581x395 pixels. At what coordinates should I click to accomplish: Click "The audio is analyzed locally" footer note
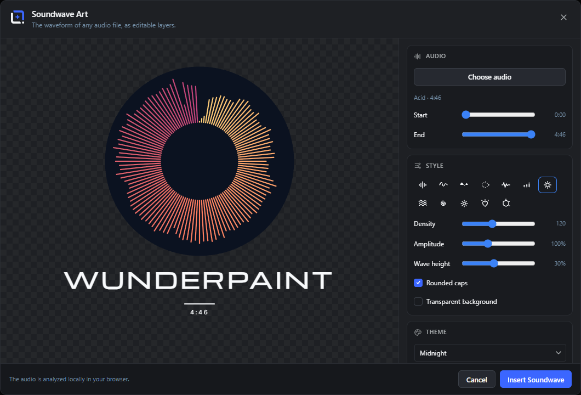coord(69,380)
